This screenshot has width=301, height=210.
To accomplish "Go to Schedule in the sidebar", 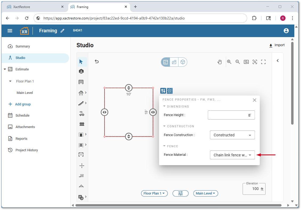I will [x=22, y=116].
